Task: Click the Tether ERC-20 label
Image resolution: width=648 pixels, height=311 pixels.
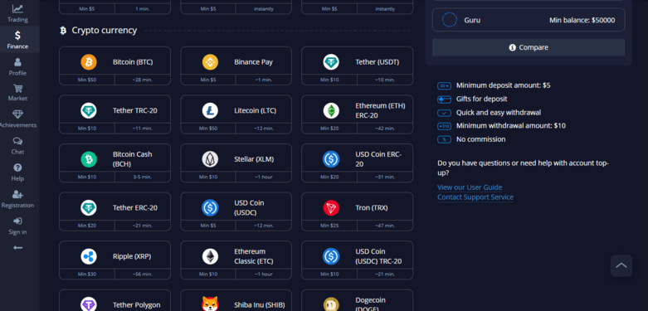Action: [135, 207]
